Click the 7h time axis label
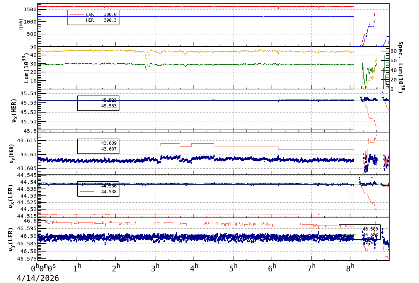 click(x=311, y=268)
